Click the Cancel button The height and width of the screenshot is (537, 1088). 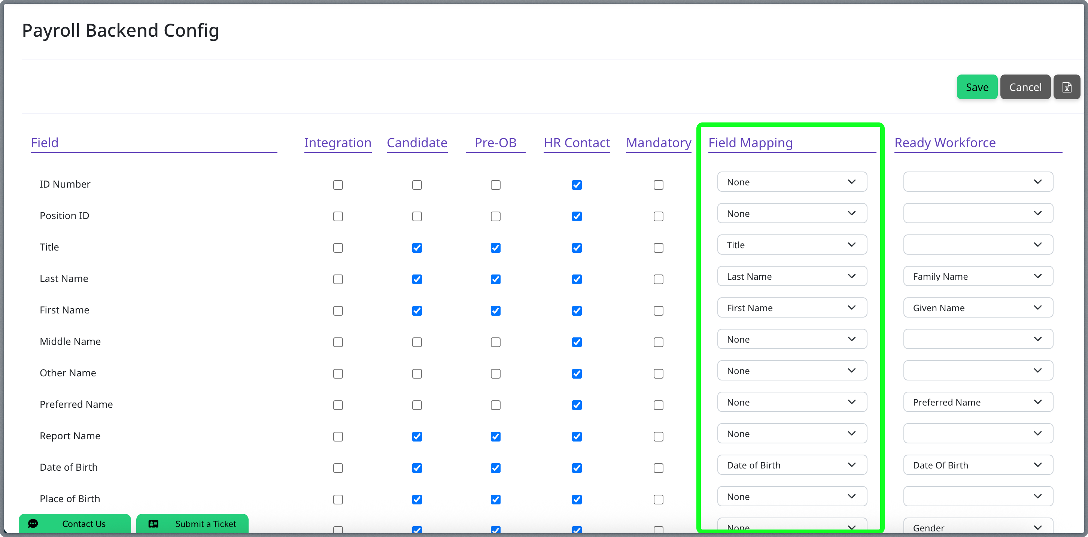coord(1025,87)
